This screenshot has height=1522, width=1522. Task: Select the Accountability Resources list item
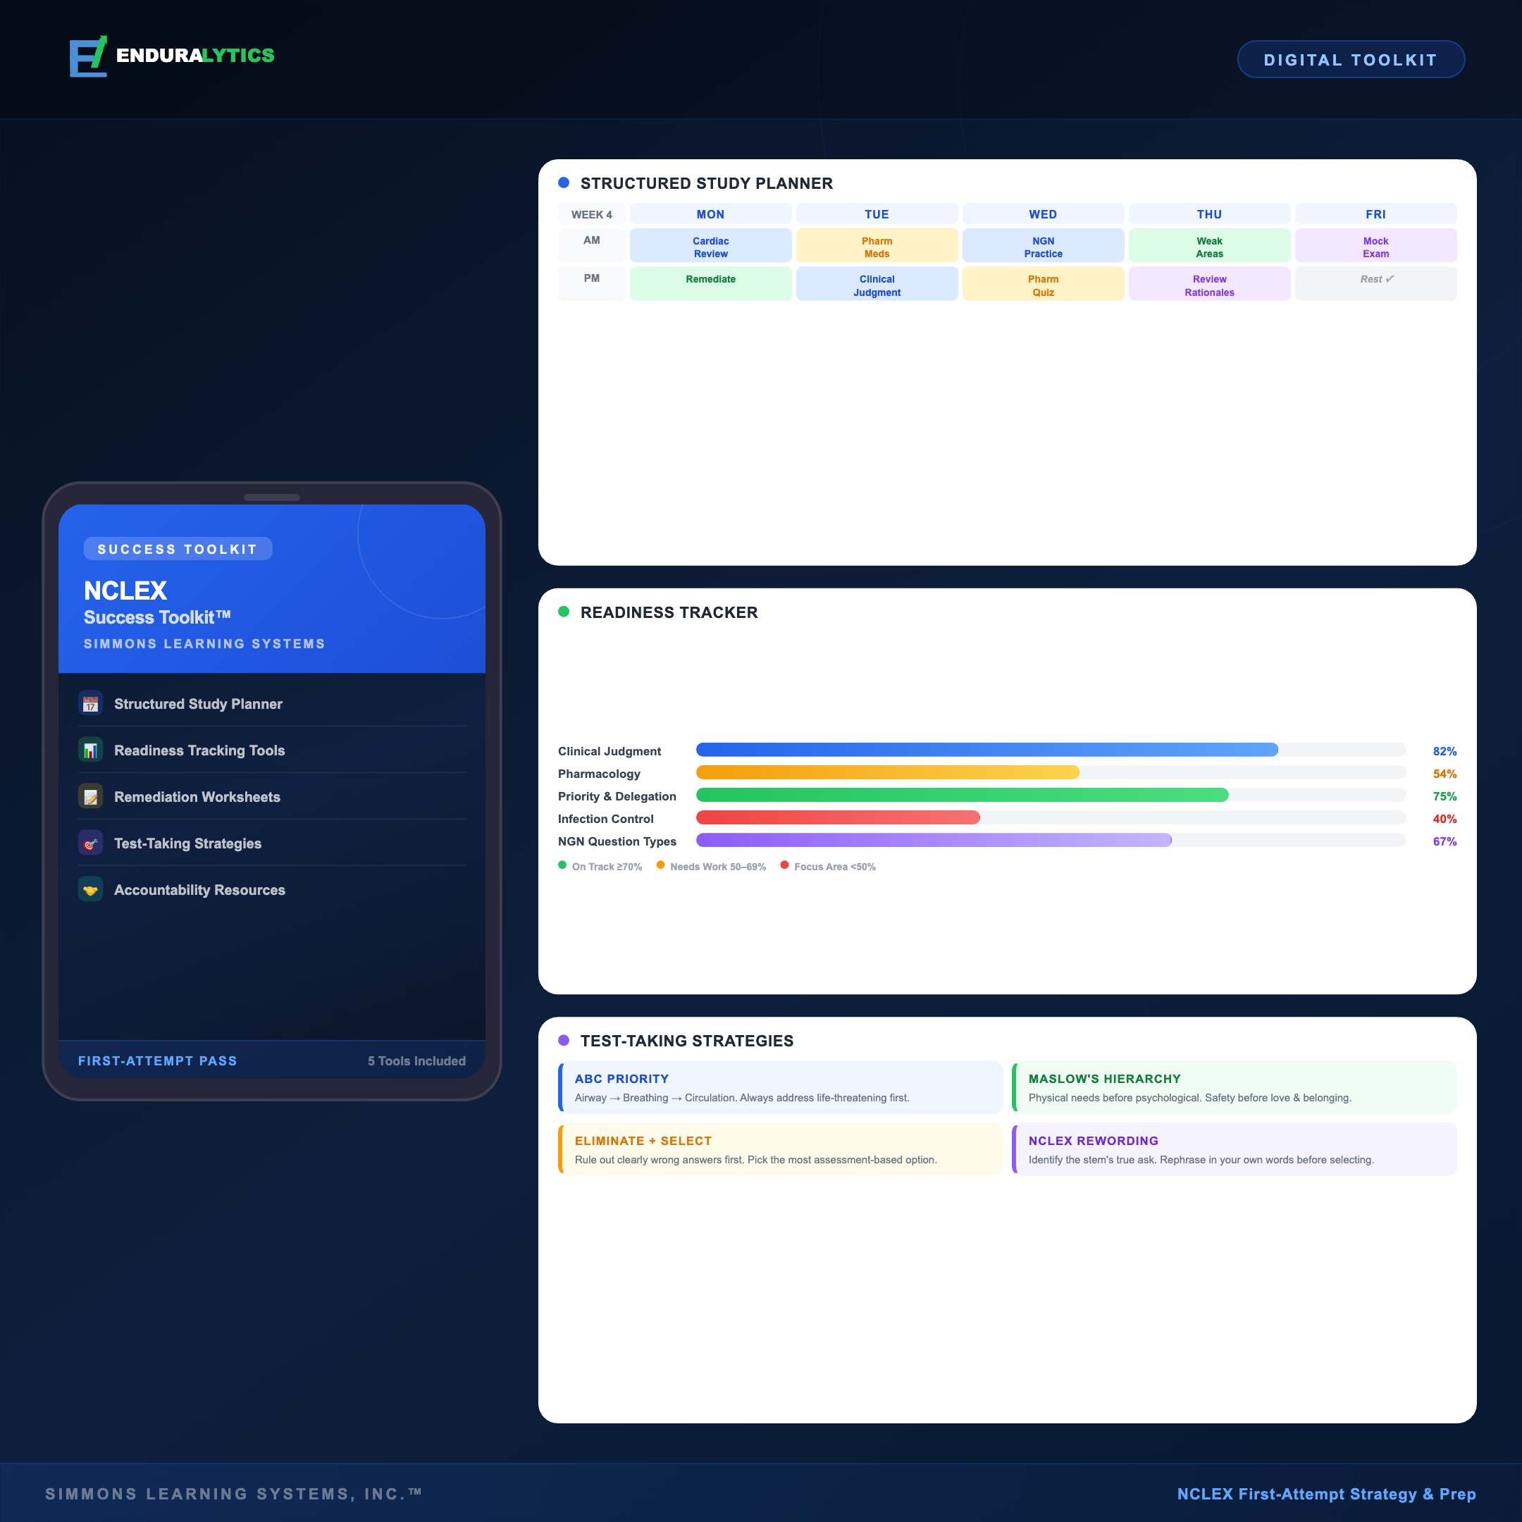point(272,889)
